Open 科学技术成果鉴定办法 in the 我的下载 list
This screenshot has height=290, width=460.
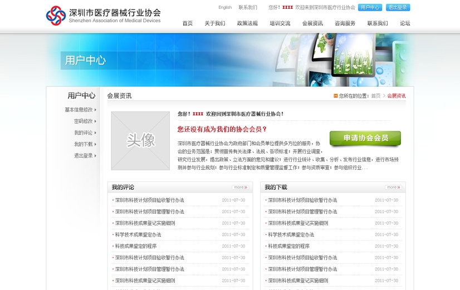click(x=291, y=235)
